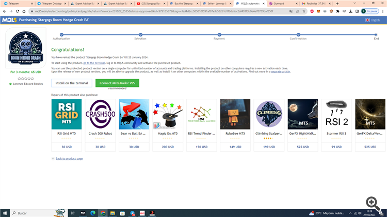Switch to the Gumroad tab
The height and width of the screenshot is (217, 387).
[x=283, y=4]
